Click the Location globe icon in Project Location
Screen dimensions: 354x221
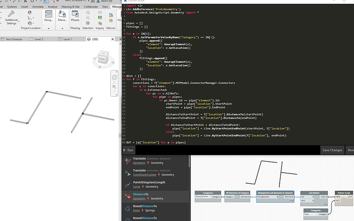click(30, 12)
